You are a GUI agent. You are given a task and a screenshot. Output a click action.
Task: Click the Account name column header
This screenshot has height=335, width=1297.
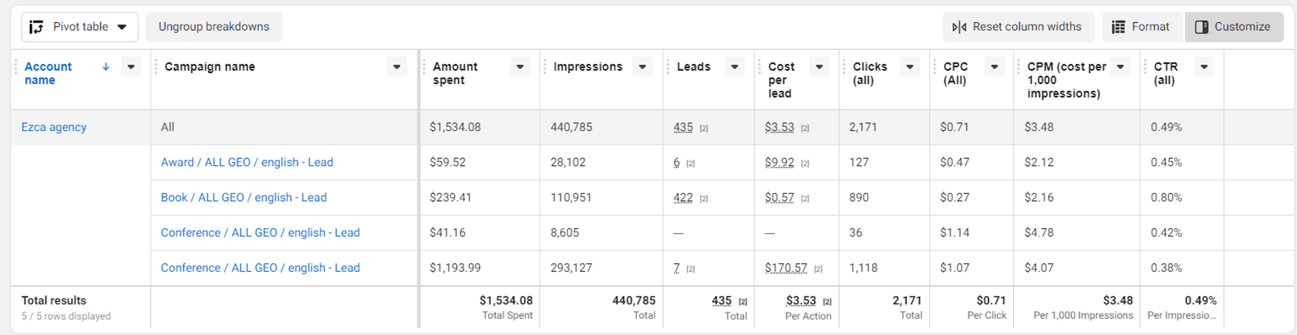pyautogui.click(x=48, y=73)
